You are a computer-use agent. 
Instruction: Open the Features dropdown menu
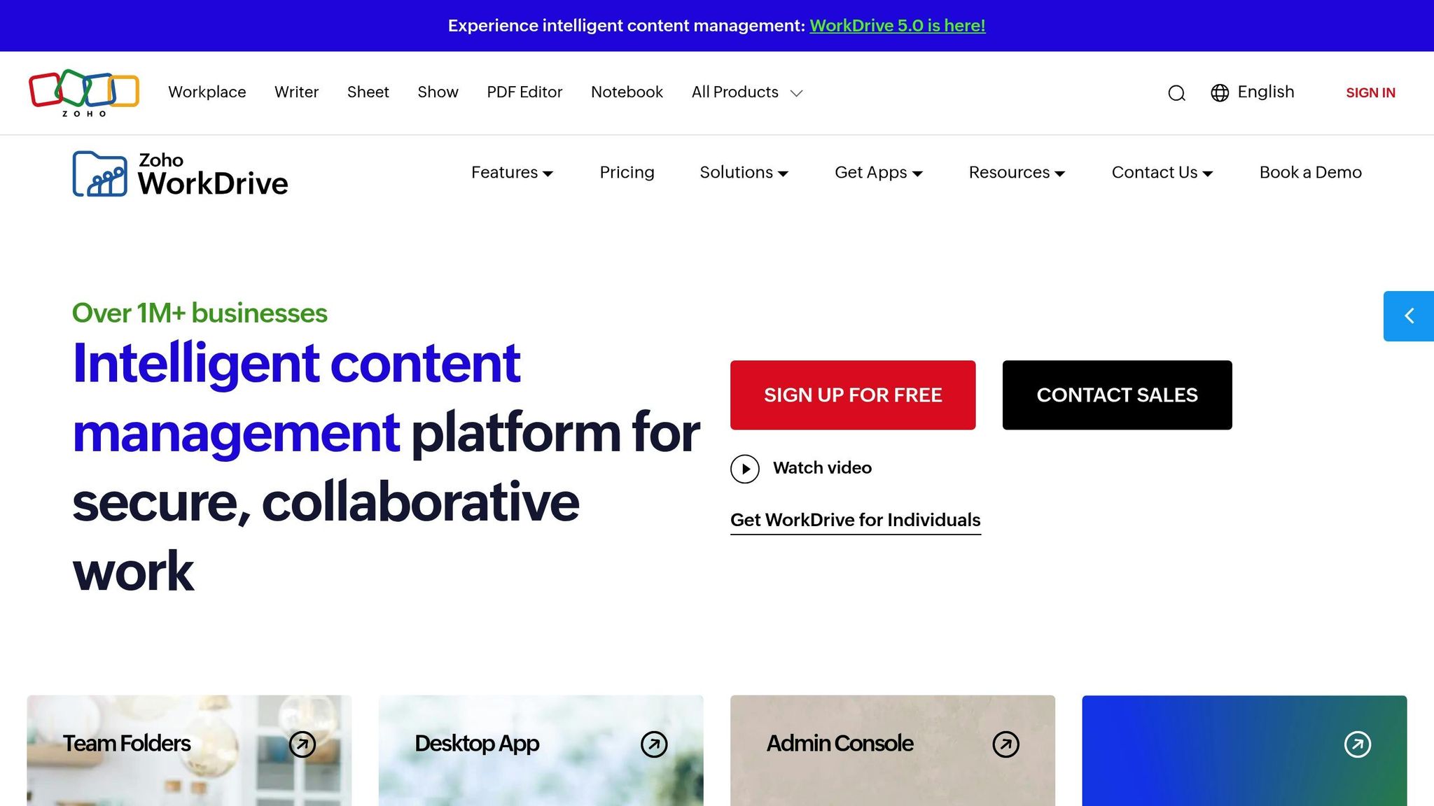tap(512, 172)
